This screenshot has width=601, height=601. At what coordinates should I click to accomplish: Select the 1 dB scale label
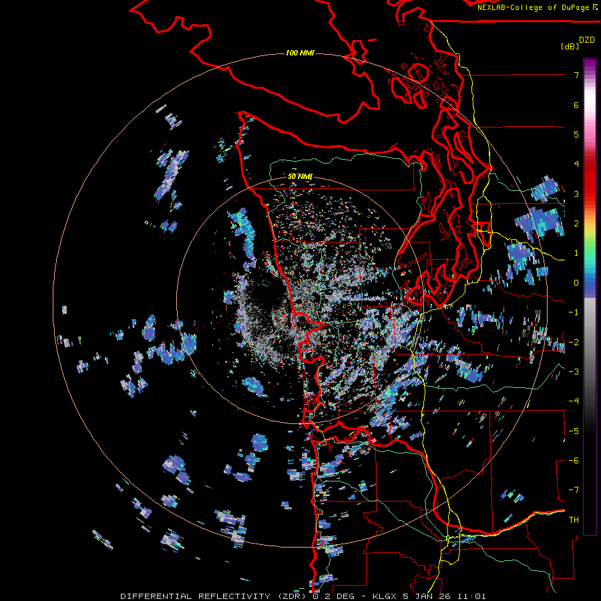(576, 253)
